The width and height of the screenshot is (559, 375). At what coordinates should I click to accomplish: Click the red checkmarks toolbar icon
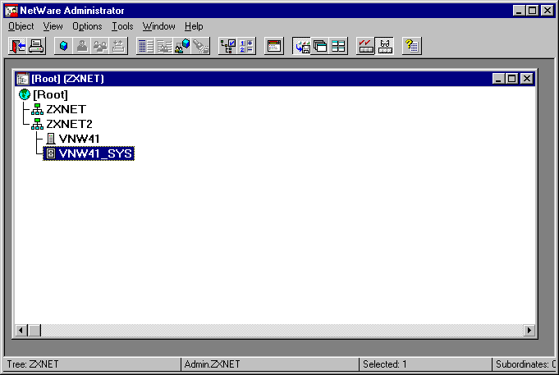tap(365, 46)
